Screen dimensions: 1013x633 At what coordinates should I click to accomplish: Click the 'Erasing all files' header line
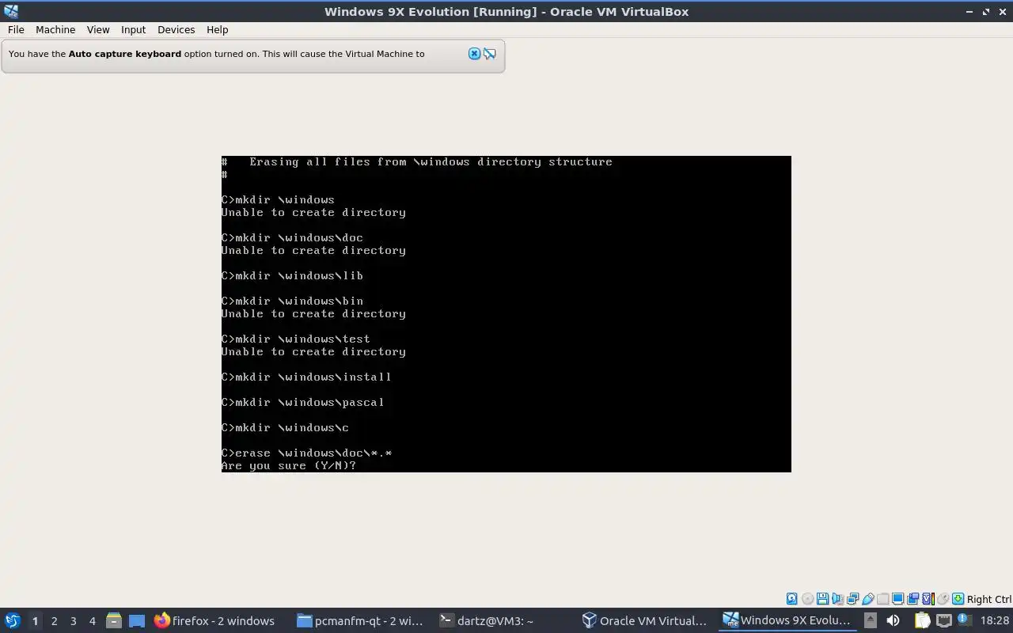coord(417,162)
